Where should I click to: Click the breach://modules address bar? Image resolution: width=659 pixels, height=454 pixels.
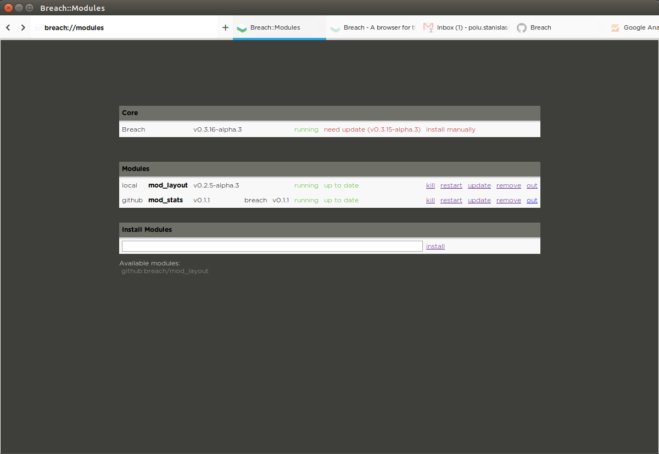pos(74,27)
